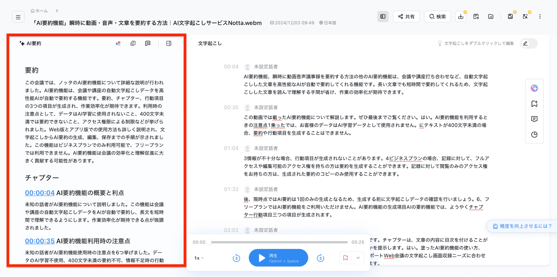Jump to chapter timestamp 00:00:04

point(40,193)
